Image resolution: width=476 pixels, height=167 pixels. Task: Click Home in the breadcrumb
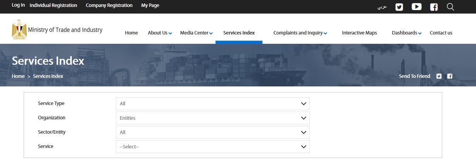point(18,76)
